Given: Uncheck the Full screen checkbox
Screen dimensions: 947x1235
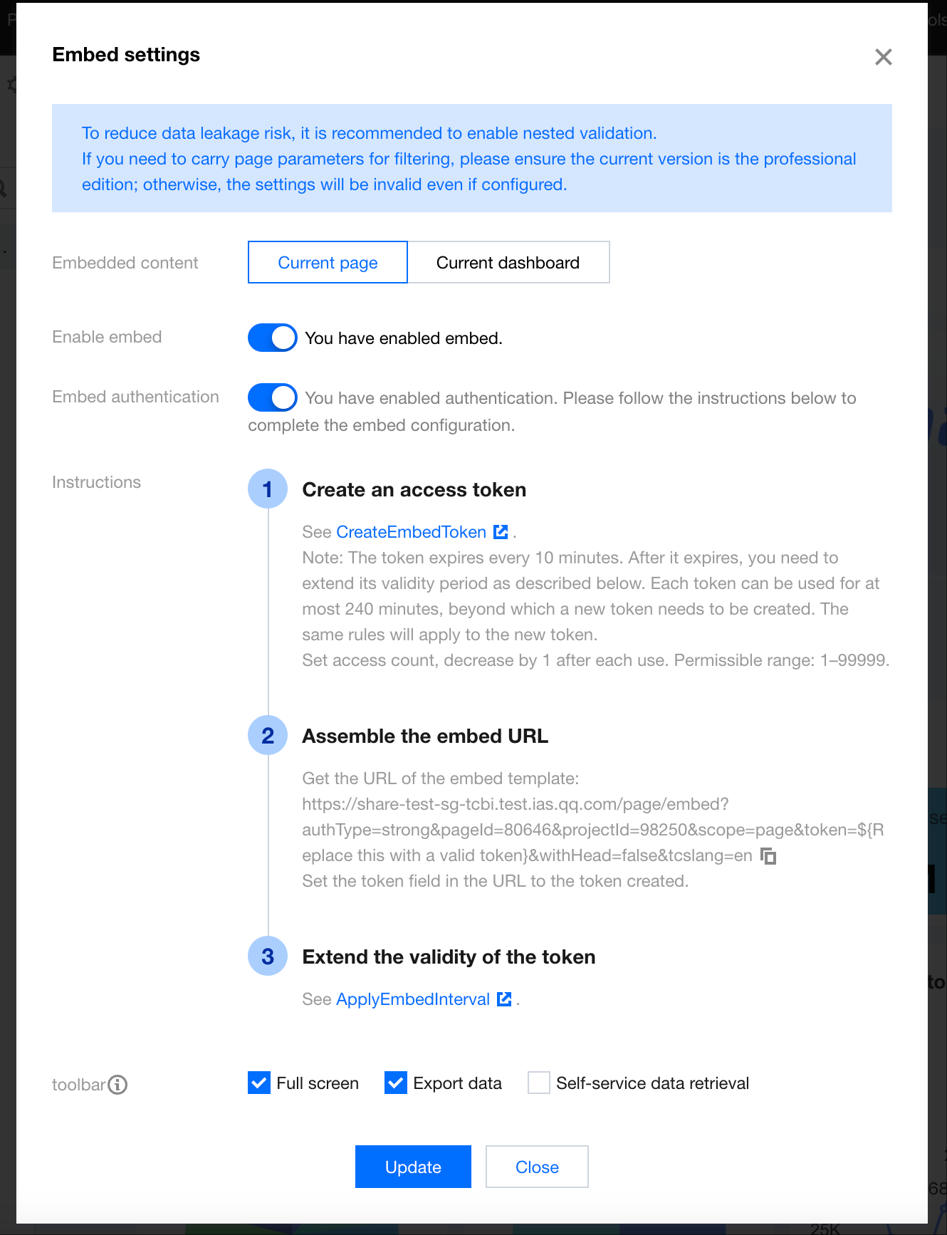Looking at the screenshot, I should tap(259, 1083).
